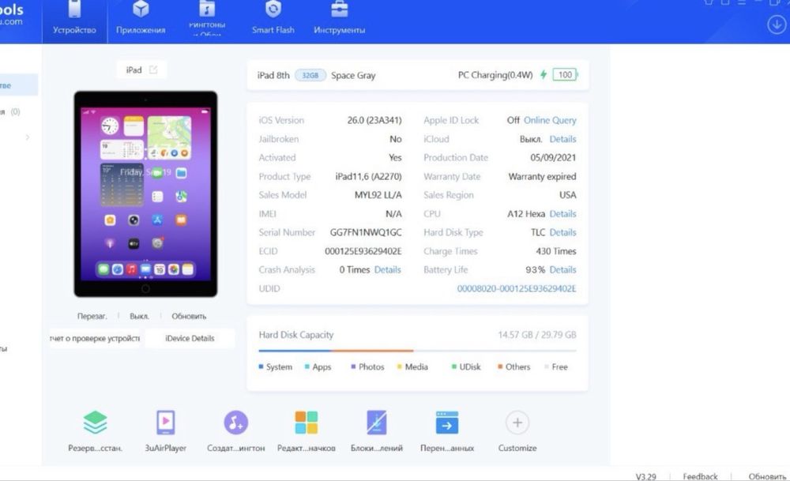Open the Backup/Restore layers icon
The height and width of the screenshot is (481, 790).
point(96,422)
